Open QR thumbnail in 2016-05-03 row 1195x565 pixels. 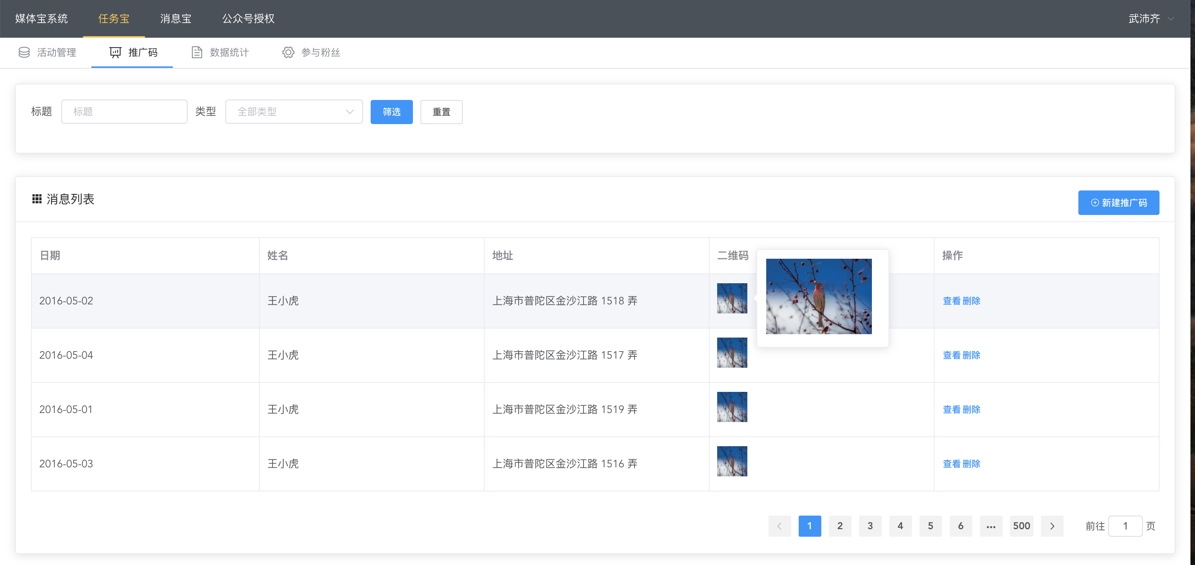click(x=732, y=461)
